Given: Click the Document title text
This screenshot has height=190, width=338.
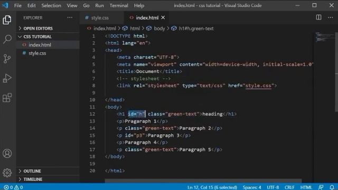Looking at the screenshot, I should (148, 71).
